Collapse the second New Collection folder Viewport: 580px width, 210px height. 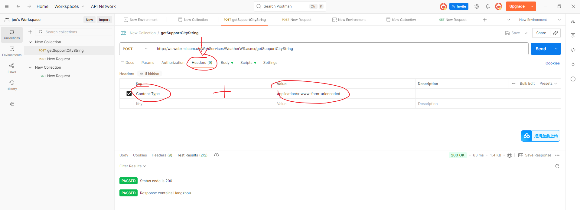pyautogui.click(x=30, y=67)
